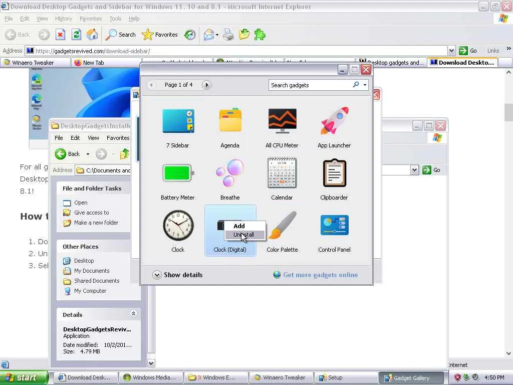The height and width of the screenshot is (385, 513).
Task: Open Get more gadgets online link
Action: pyautogui.click(x=316, y=275)
